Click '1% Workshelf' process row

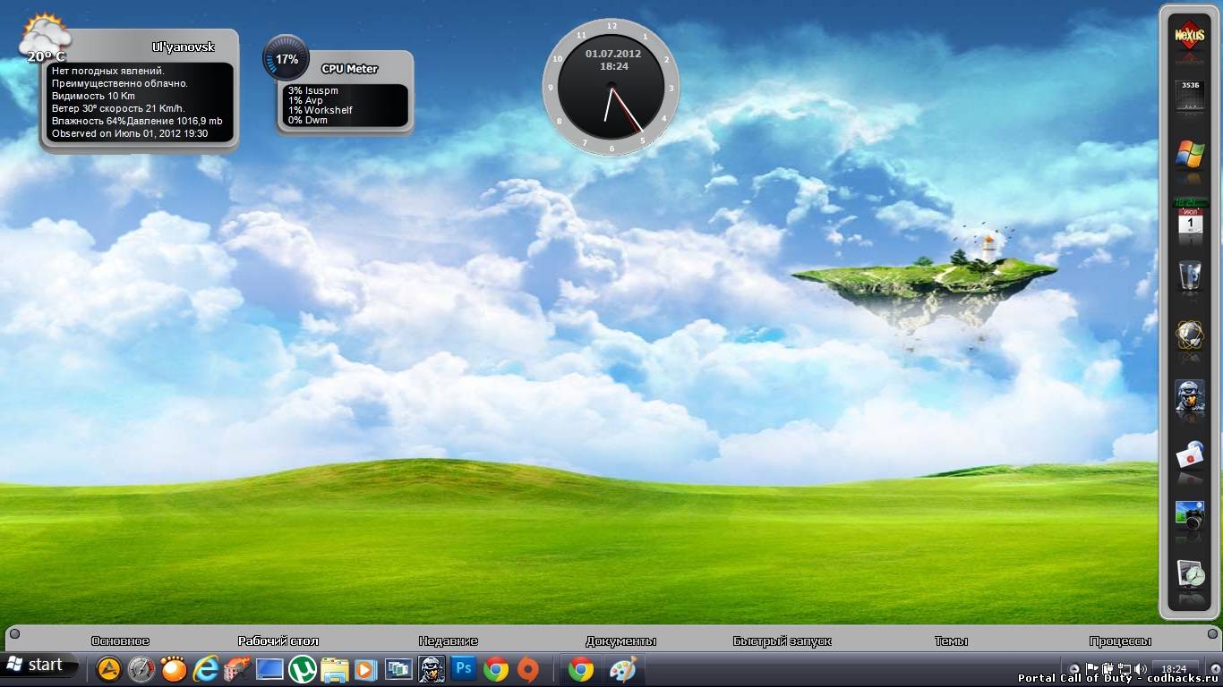coord(321,110)
